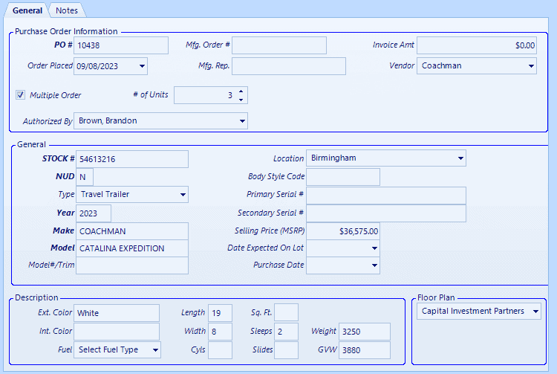Click the Slides field

coord(287,349)
